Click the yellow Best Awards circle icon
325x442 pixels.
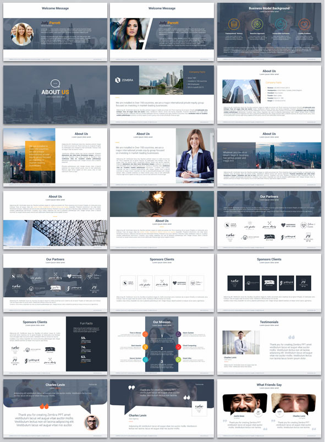pos(145,347)
